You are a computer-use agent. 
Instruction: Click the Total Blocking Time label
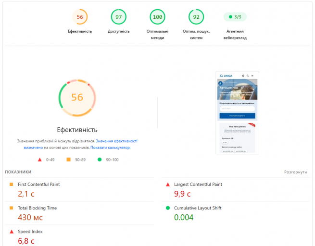(x=37, y=208)
